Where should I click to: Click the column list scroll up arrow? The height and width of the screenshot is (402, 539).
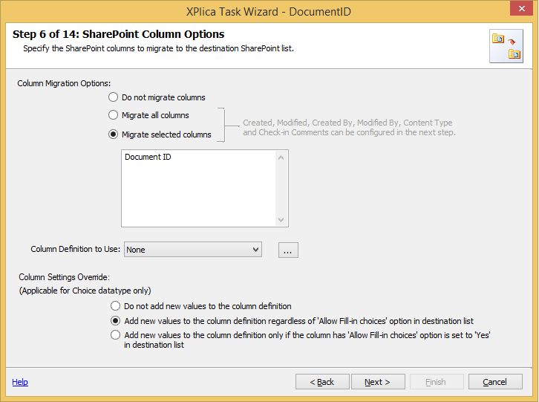point(281,158)
